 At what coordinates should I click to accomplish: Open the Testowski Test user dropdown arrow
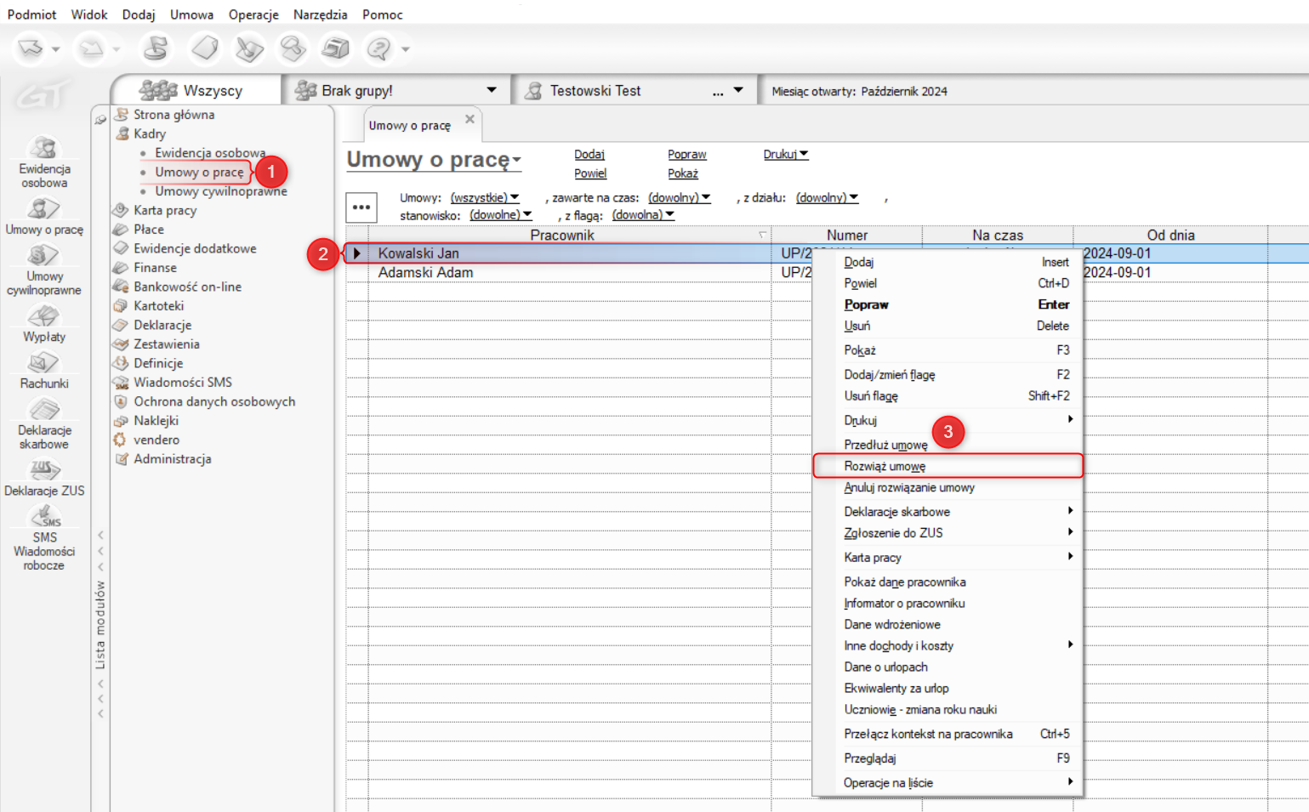(x=738, y=90)
